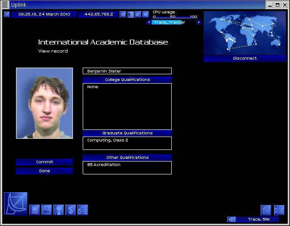Click the IP address 443.65.765.2 display

(x=98, y=14)
